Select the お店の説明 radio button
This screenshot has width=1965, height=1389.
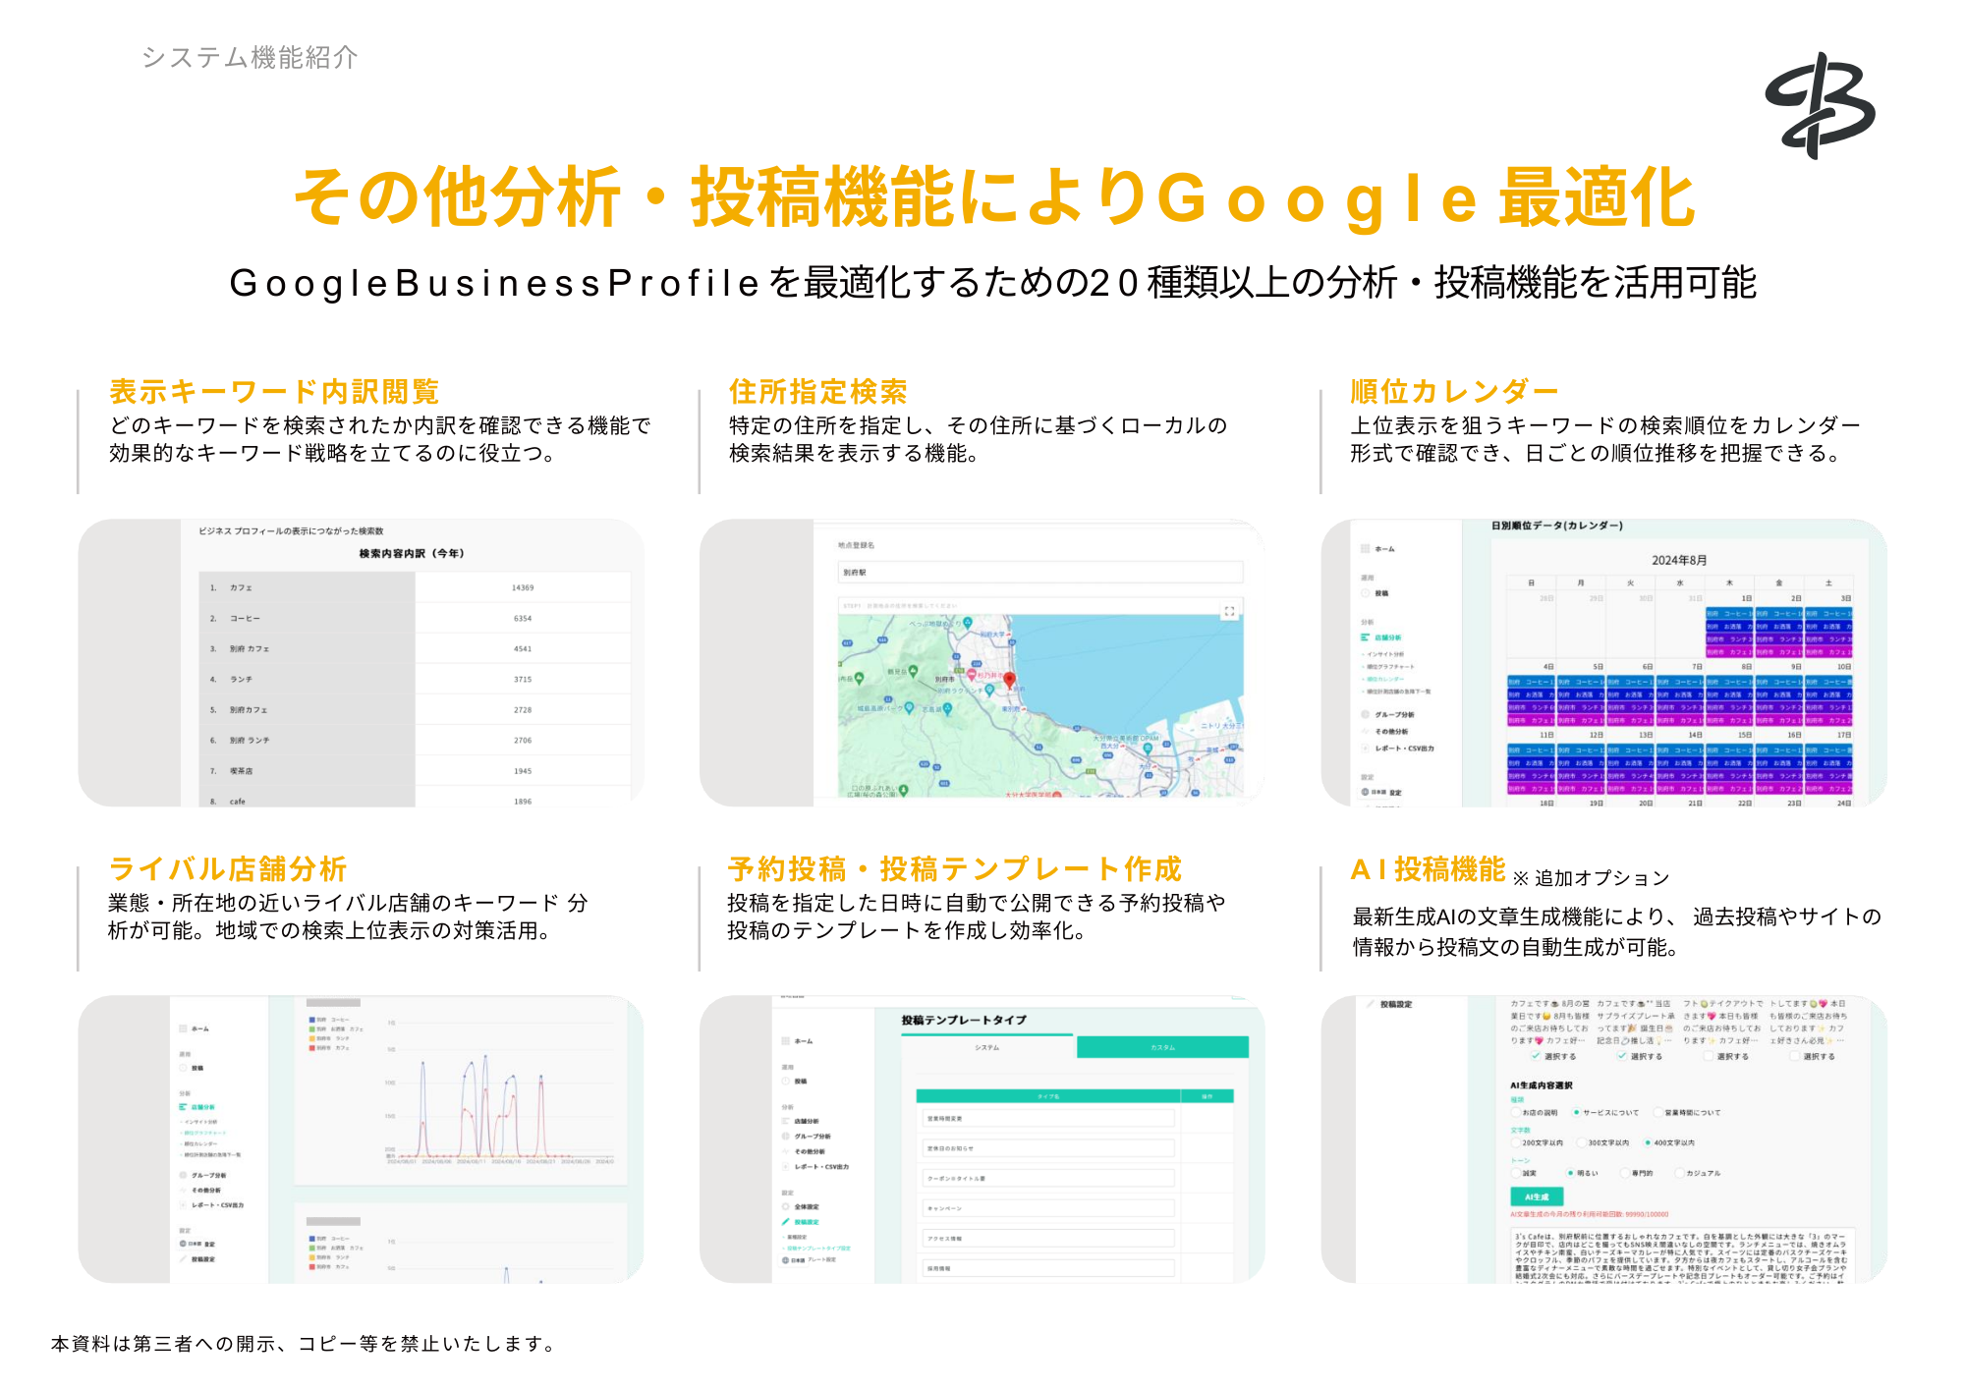[x=1515, y=1112]
